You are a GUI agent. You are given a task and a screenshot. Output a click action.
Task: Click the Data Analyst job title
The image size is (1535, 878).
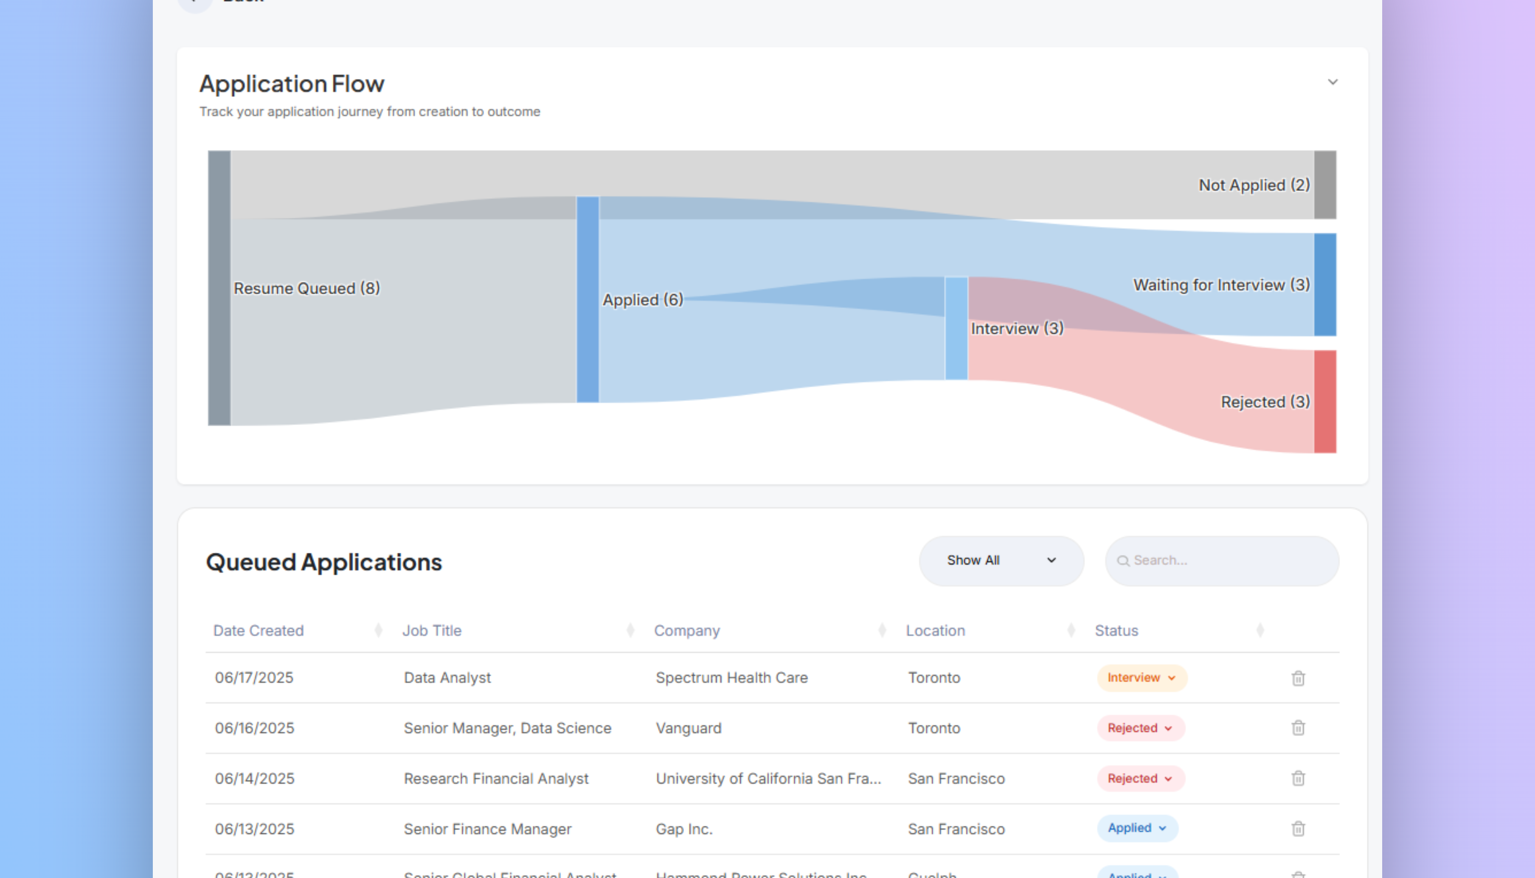(x=447, y=678)
